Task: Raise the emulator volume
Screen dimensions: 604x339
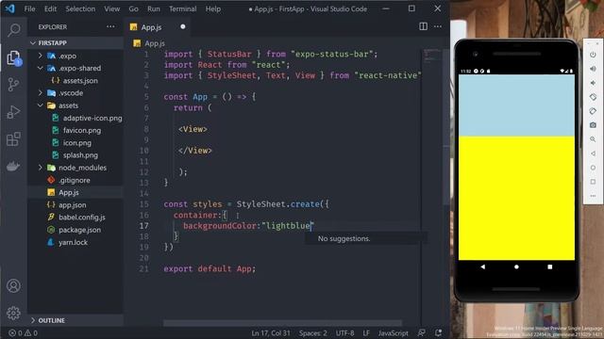Action: click(x=593, y=69)
